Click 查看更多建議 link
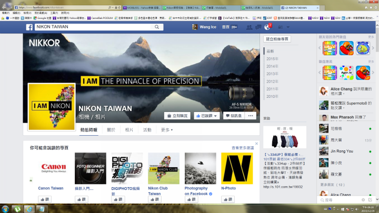Viewport: 379px width, 213px height. 243,148
